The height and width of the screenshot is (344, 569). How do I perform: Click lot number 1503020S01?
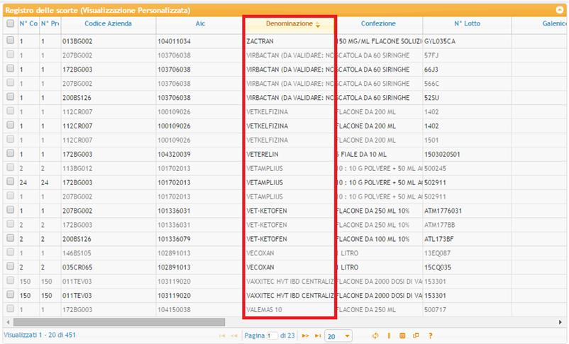[442, 154]
